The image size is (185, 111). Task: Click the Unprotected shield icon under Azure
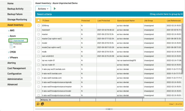pyautogui.click(x=11, y=41)
